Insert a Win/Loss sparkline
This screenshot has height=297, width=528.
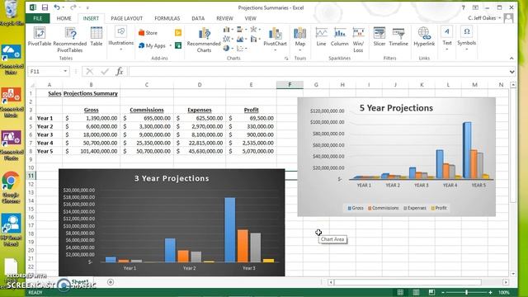point(358,40)
